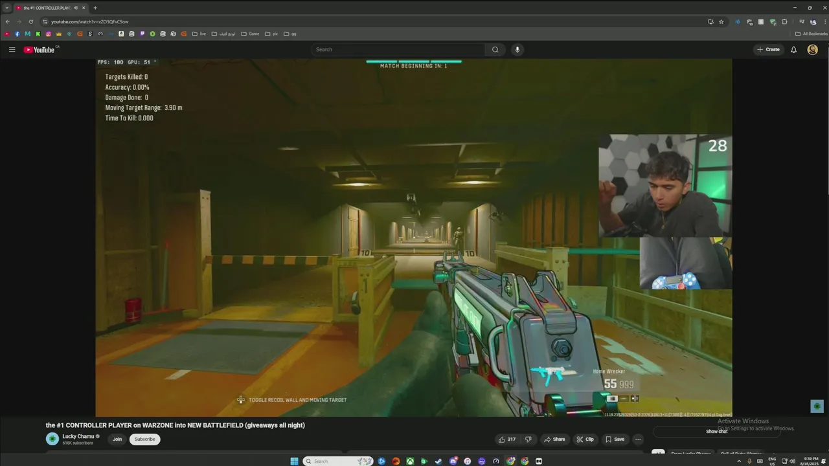Click the Chrome profile avatar in toolbar
The image size is (829, 466).
[x=813, y=22]
